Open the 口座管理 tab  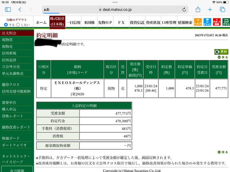169,22
